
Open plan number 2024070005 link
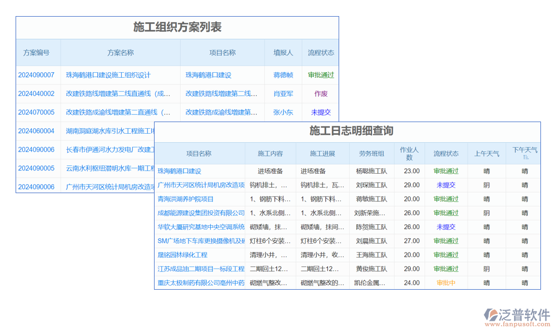[36, 112]
